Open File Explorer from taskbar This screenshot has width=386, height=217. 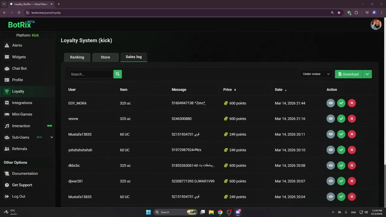211,212
